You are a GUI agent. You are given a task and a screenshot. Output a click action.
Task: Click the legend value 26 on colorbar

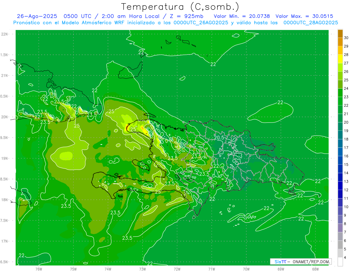[346, 72]
